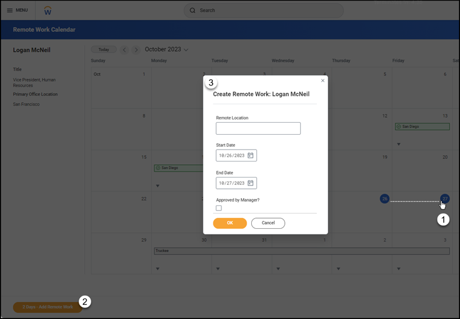Expand the arrow under Monday 30
The height and width of the screenshot is (319, 460).
(158, 269)
